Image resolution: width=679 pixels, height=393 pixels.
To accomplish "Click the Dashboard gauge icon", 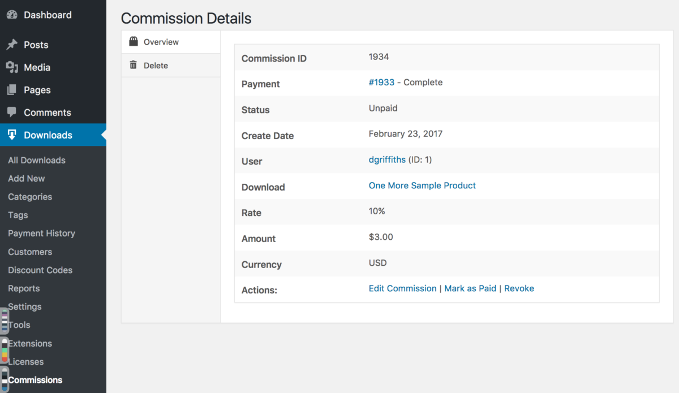I will pyautogui.click(x=12, y=15).
